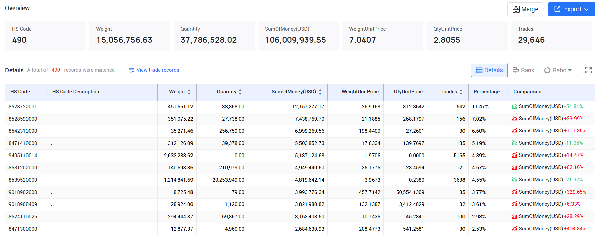Click comparison chart icon for 8471300000 row

(515, 229)
